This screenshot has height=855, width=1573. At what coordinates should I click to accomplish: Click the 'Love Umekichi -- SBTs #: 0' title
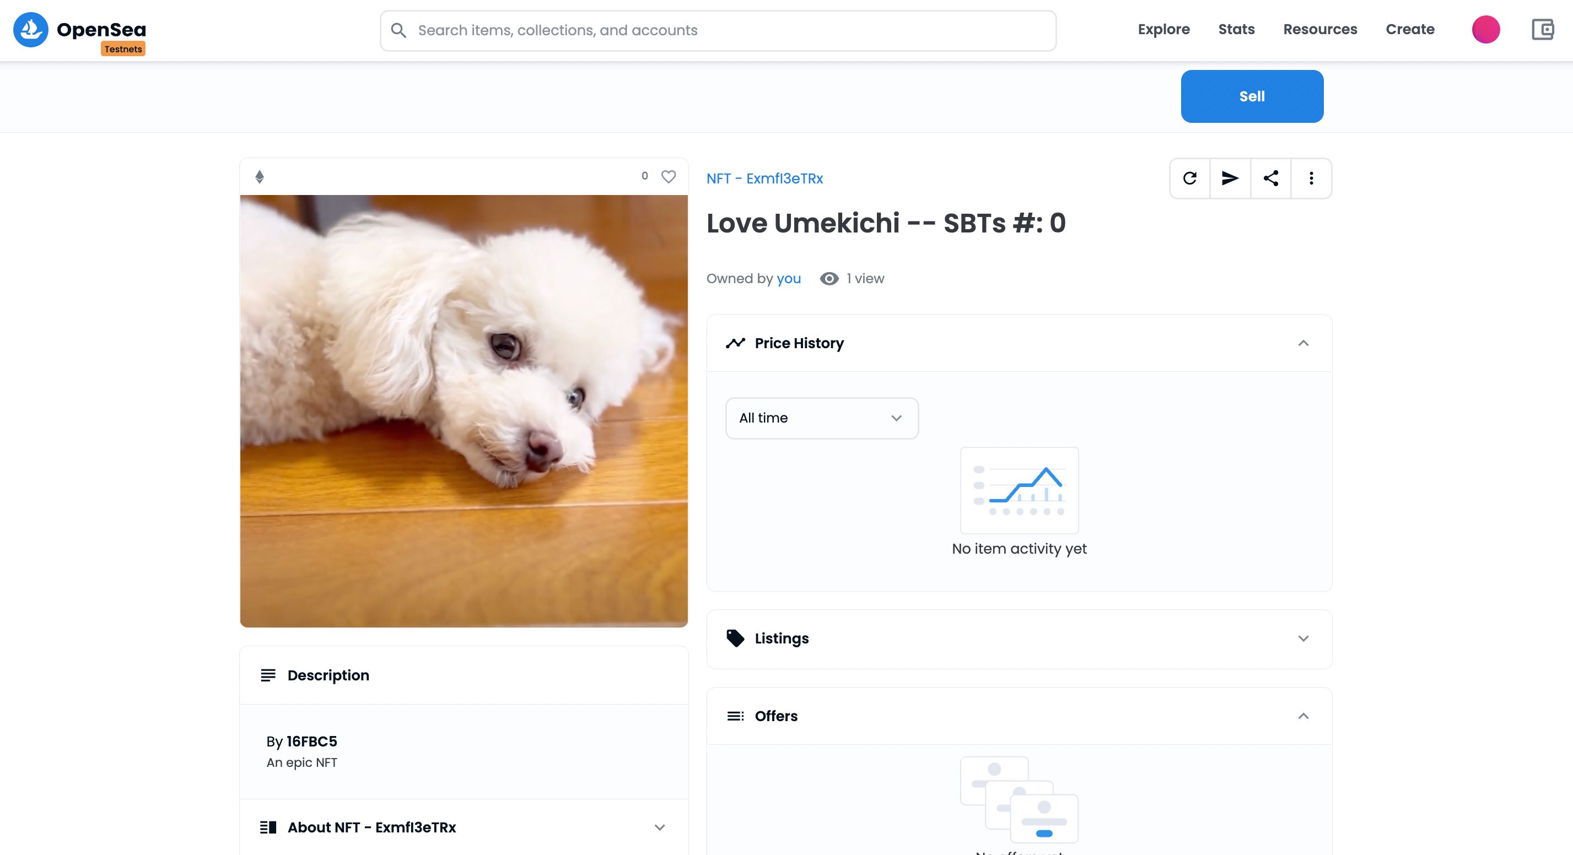(x=886, y=223)
